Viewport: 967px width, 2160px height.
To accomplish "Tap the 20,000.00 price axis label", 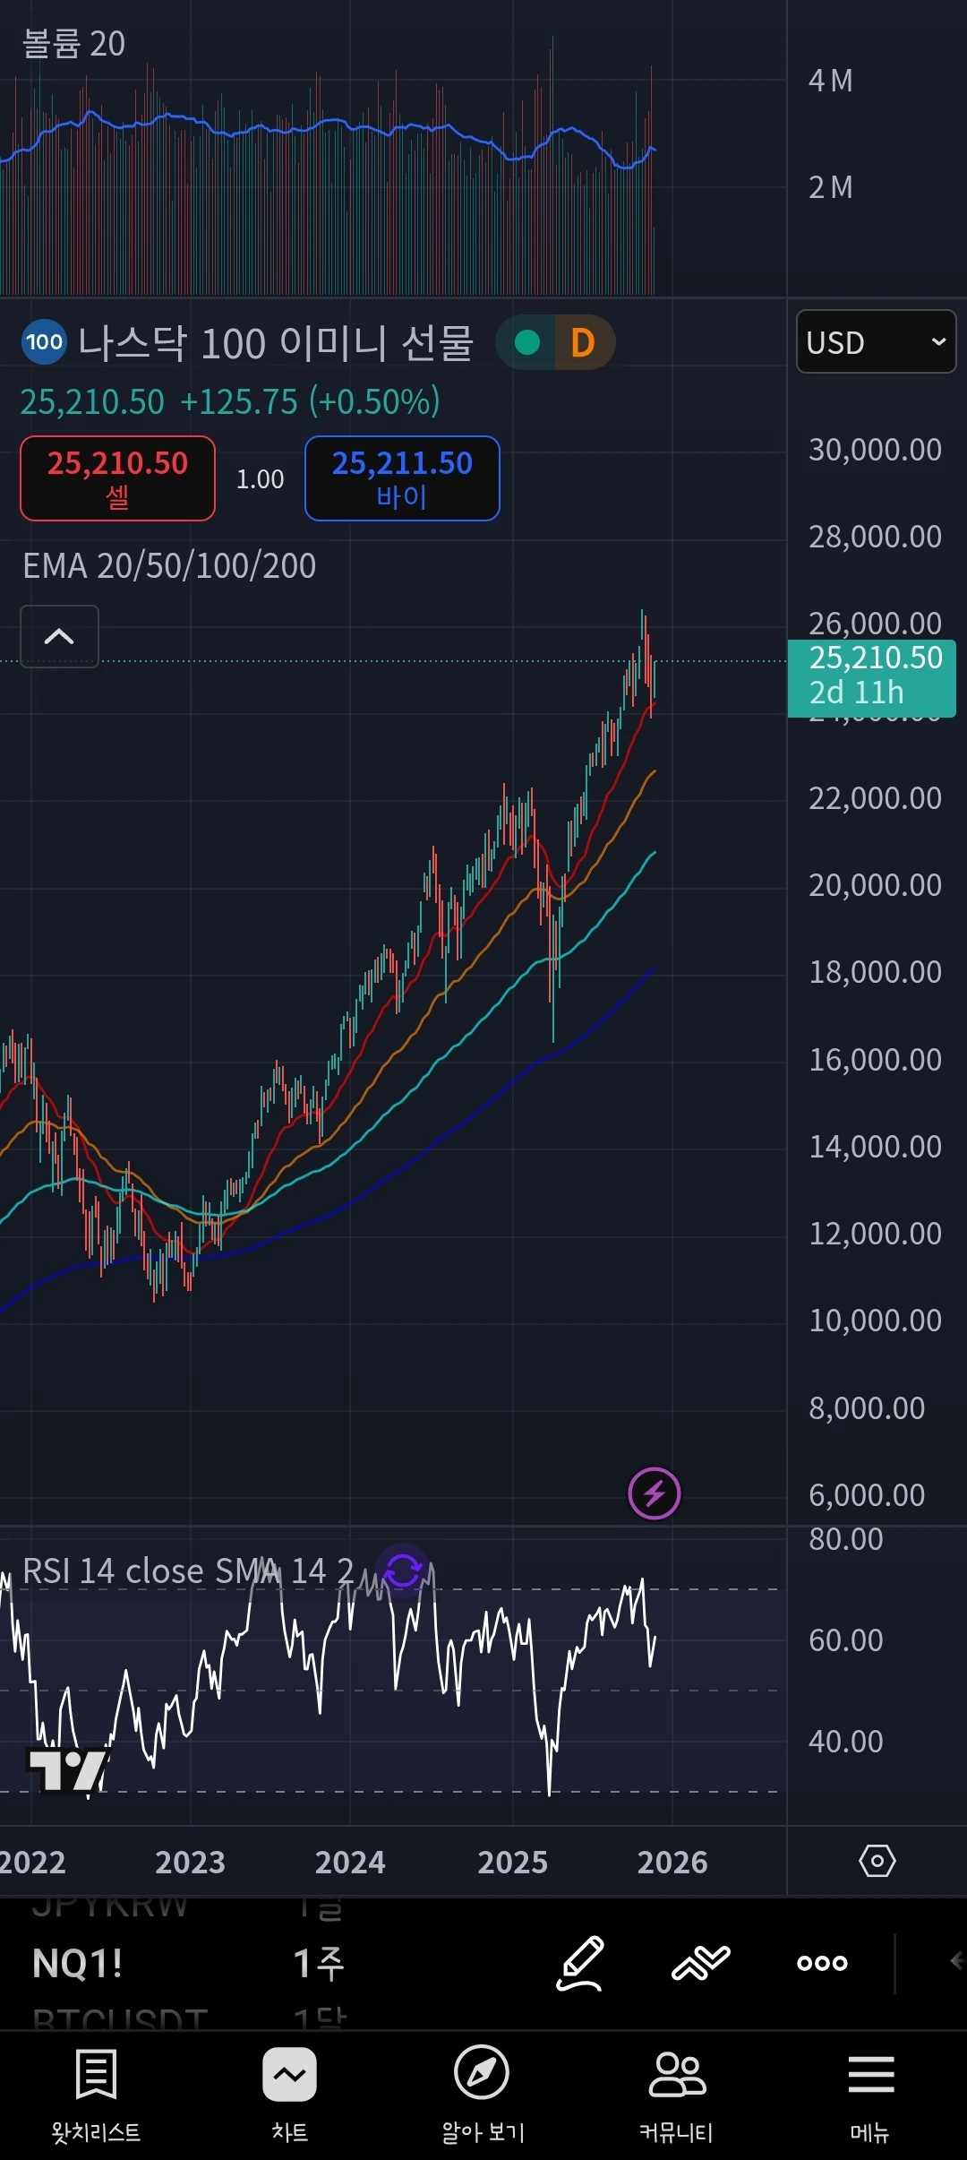I will pyautogui.click(x=875, y=885).
